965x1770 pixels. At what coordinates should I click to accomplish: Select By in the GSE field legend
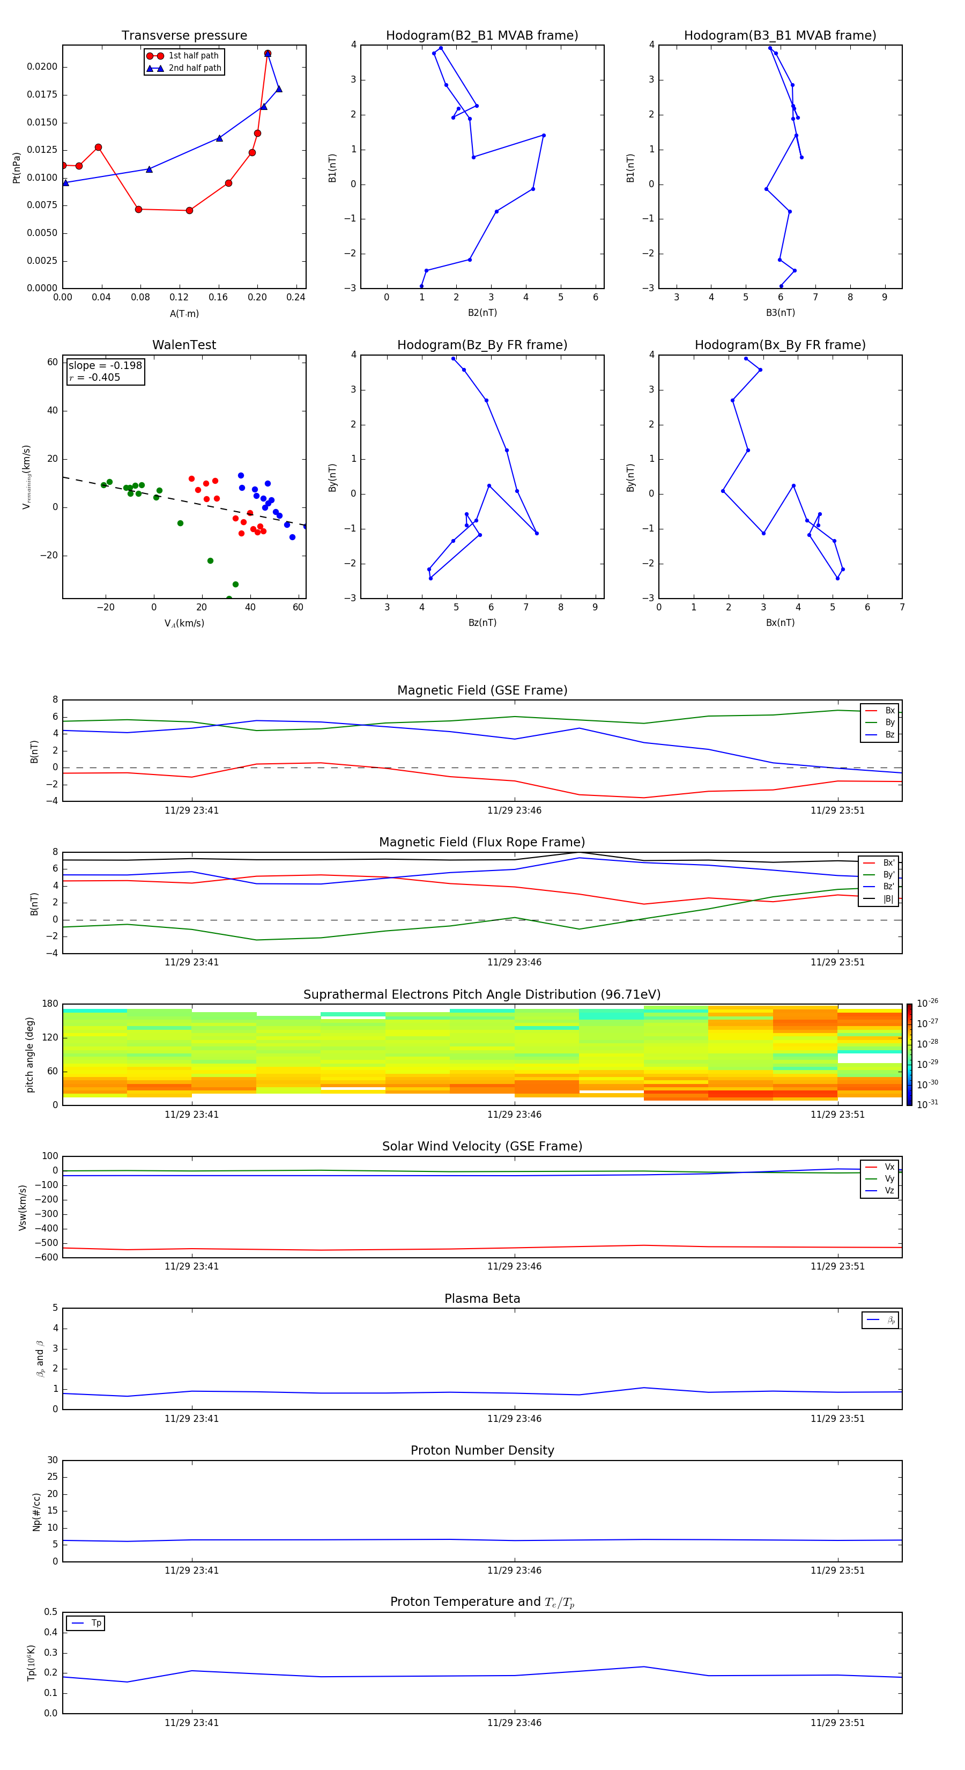pos(880,722)
